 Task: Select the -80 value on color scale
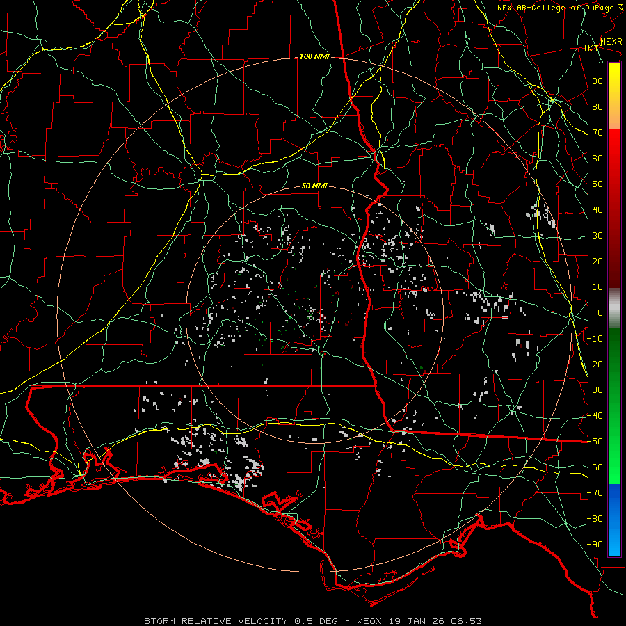pyautogui.click(x=595, y=519)
